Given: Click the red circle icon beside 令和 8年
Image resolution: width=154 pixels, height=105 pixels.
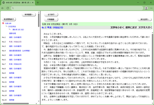Looking at the screenshot, I should pos(3,23).
